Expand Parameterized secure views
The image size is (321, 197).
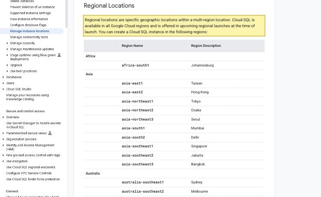(x=3, y=133)
